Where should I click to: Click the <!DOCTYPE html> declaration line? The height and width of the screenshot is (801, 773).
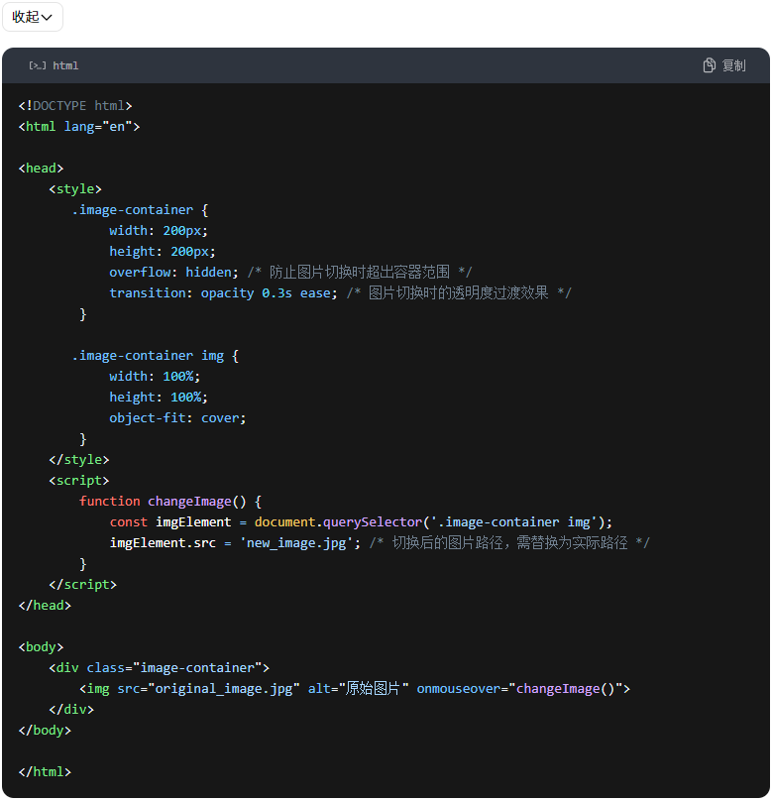pyautogui.click(x=75, y=106)
